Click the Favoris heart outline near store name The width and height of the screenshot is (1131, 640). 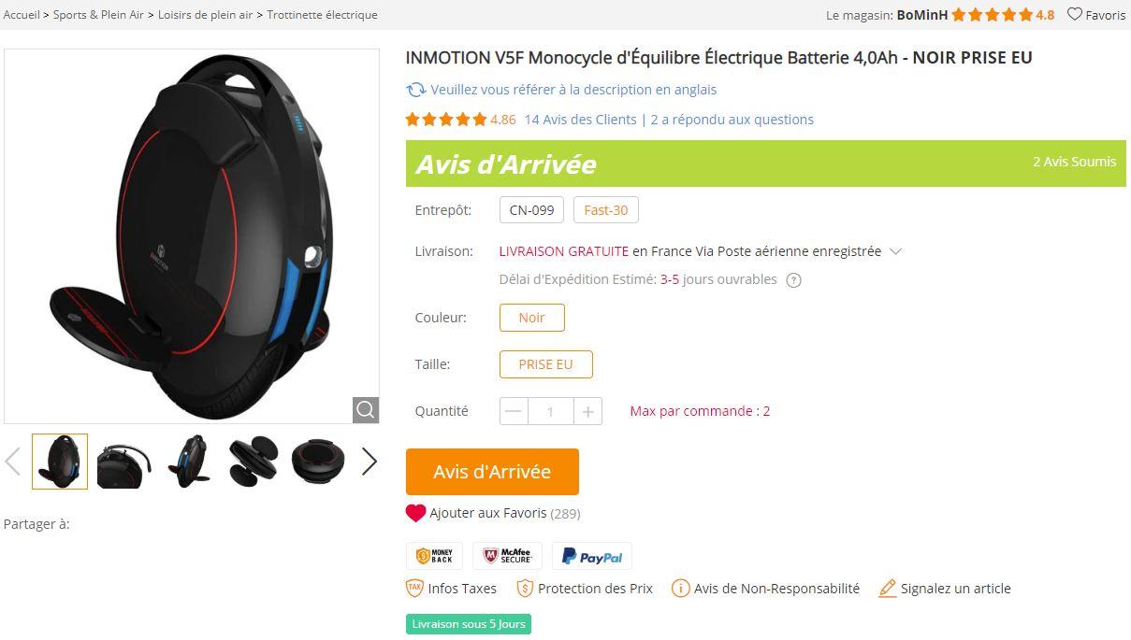1075,14
